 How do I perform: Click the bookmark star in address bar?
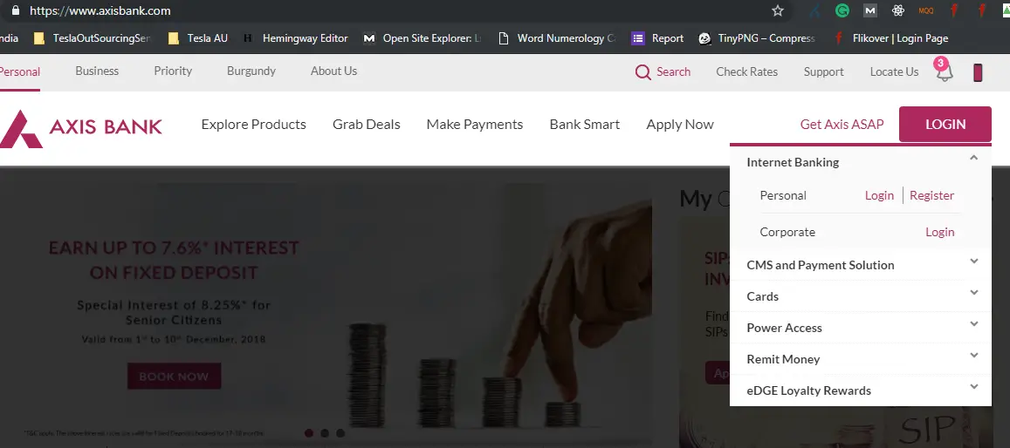click(778, 11)
